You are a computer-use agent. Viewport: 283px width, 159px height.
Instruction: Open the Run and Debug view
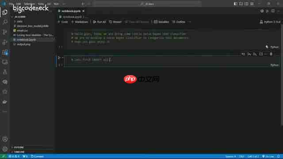pos(5,42)
